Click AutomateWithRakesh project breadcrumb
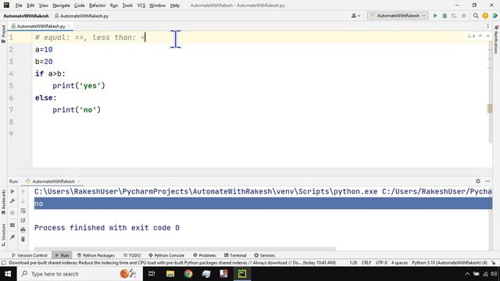The height and width of the screenshot is (281, 500). coord(26,16)
